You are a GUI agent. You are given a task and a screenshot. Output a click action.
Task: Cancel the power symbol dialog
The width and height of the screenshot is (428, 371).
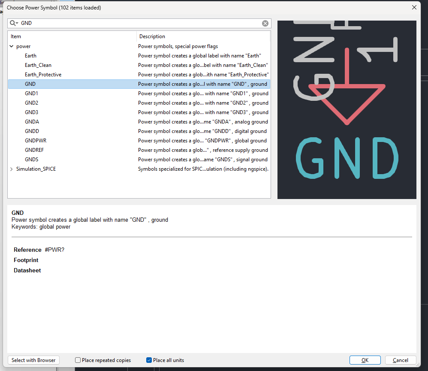click(x=401, y=360)
